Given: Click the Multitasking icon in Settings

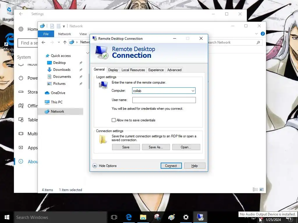Looking at the screenshot, I should pyautogui.click(x=21, y=134).
